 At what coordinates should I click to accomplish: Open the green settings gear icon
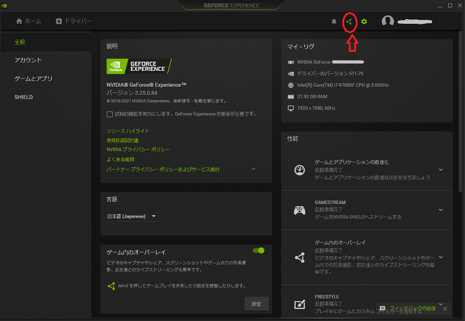point(364,22)
